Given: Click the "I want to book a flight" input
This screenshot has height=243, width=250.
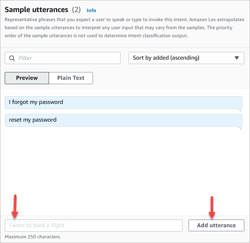Looking at the screenshot, I should click(93, 225).
